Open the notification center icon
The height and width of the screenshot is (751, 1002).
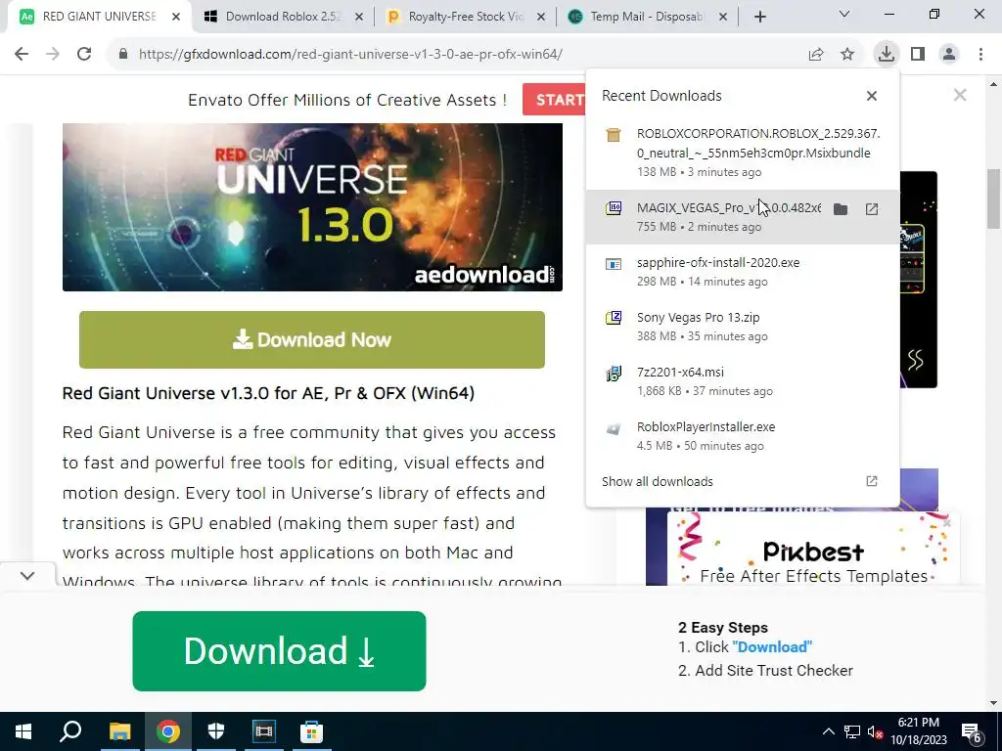point(972,732)
